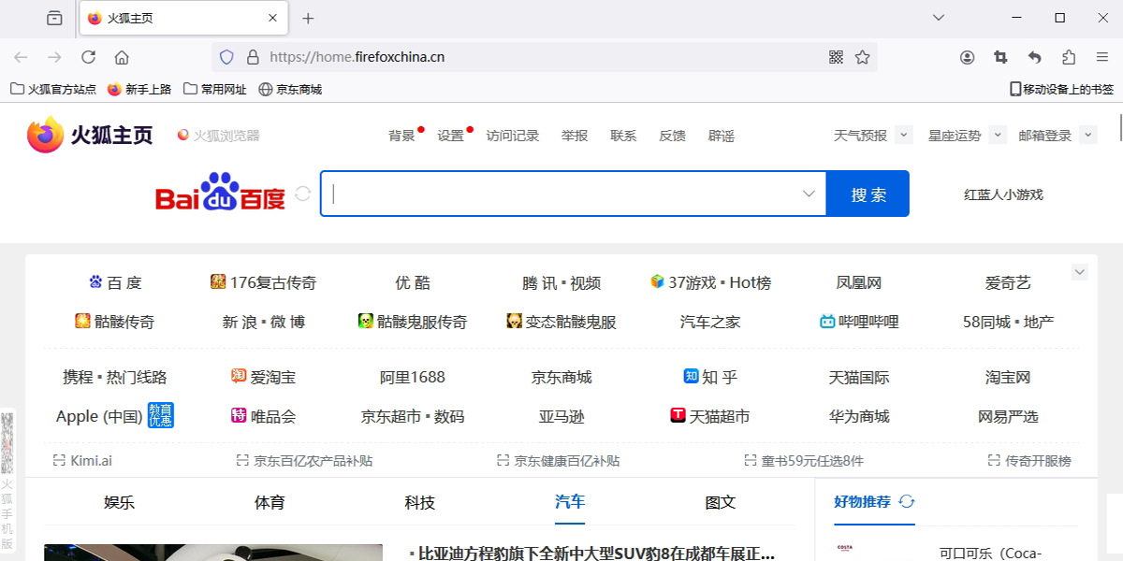Bookmark this page with the star icon
1123x561 pixels.
point(863,57)
